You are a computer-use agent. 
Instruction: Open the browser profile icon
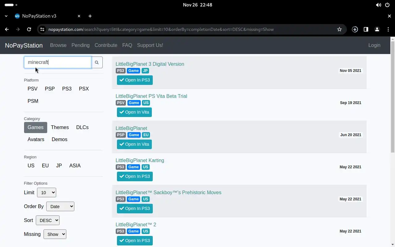[x=377, y=29]
